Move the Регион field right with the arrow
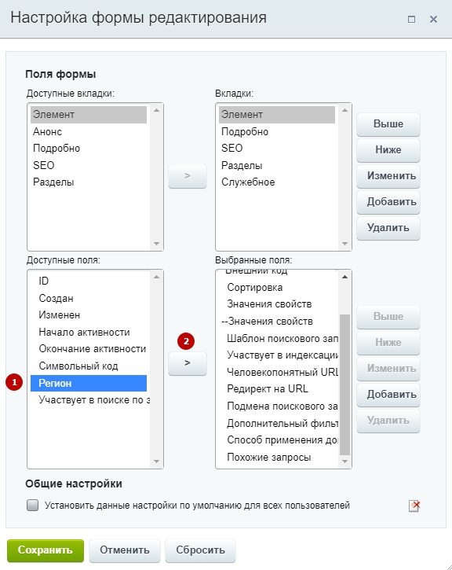Screen dimensions: 452x570 (188, 363)
